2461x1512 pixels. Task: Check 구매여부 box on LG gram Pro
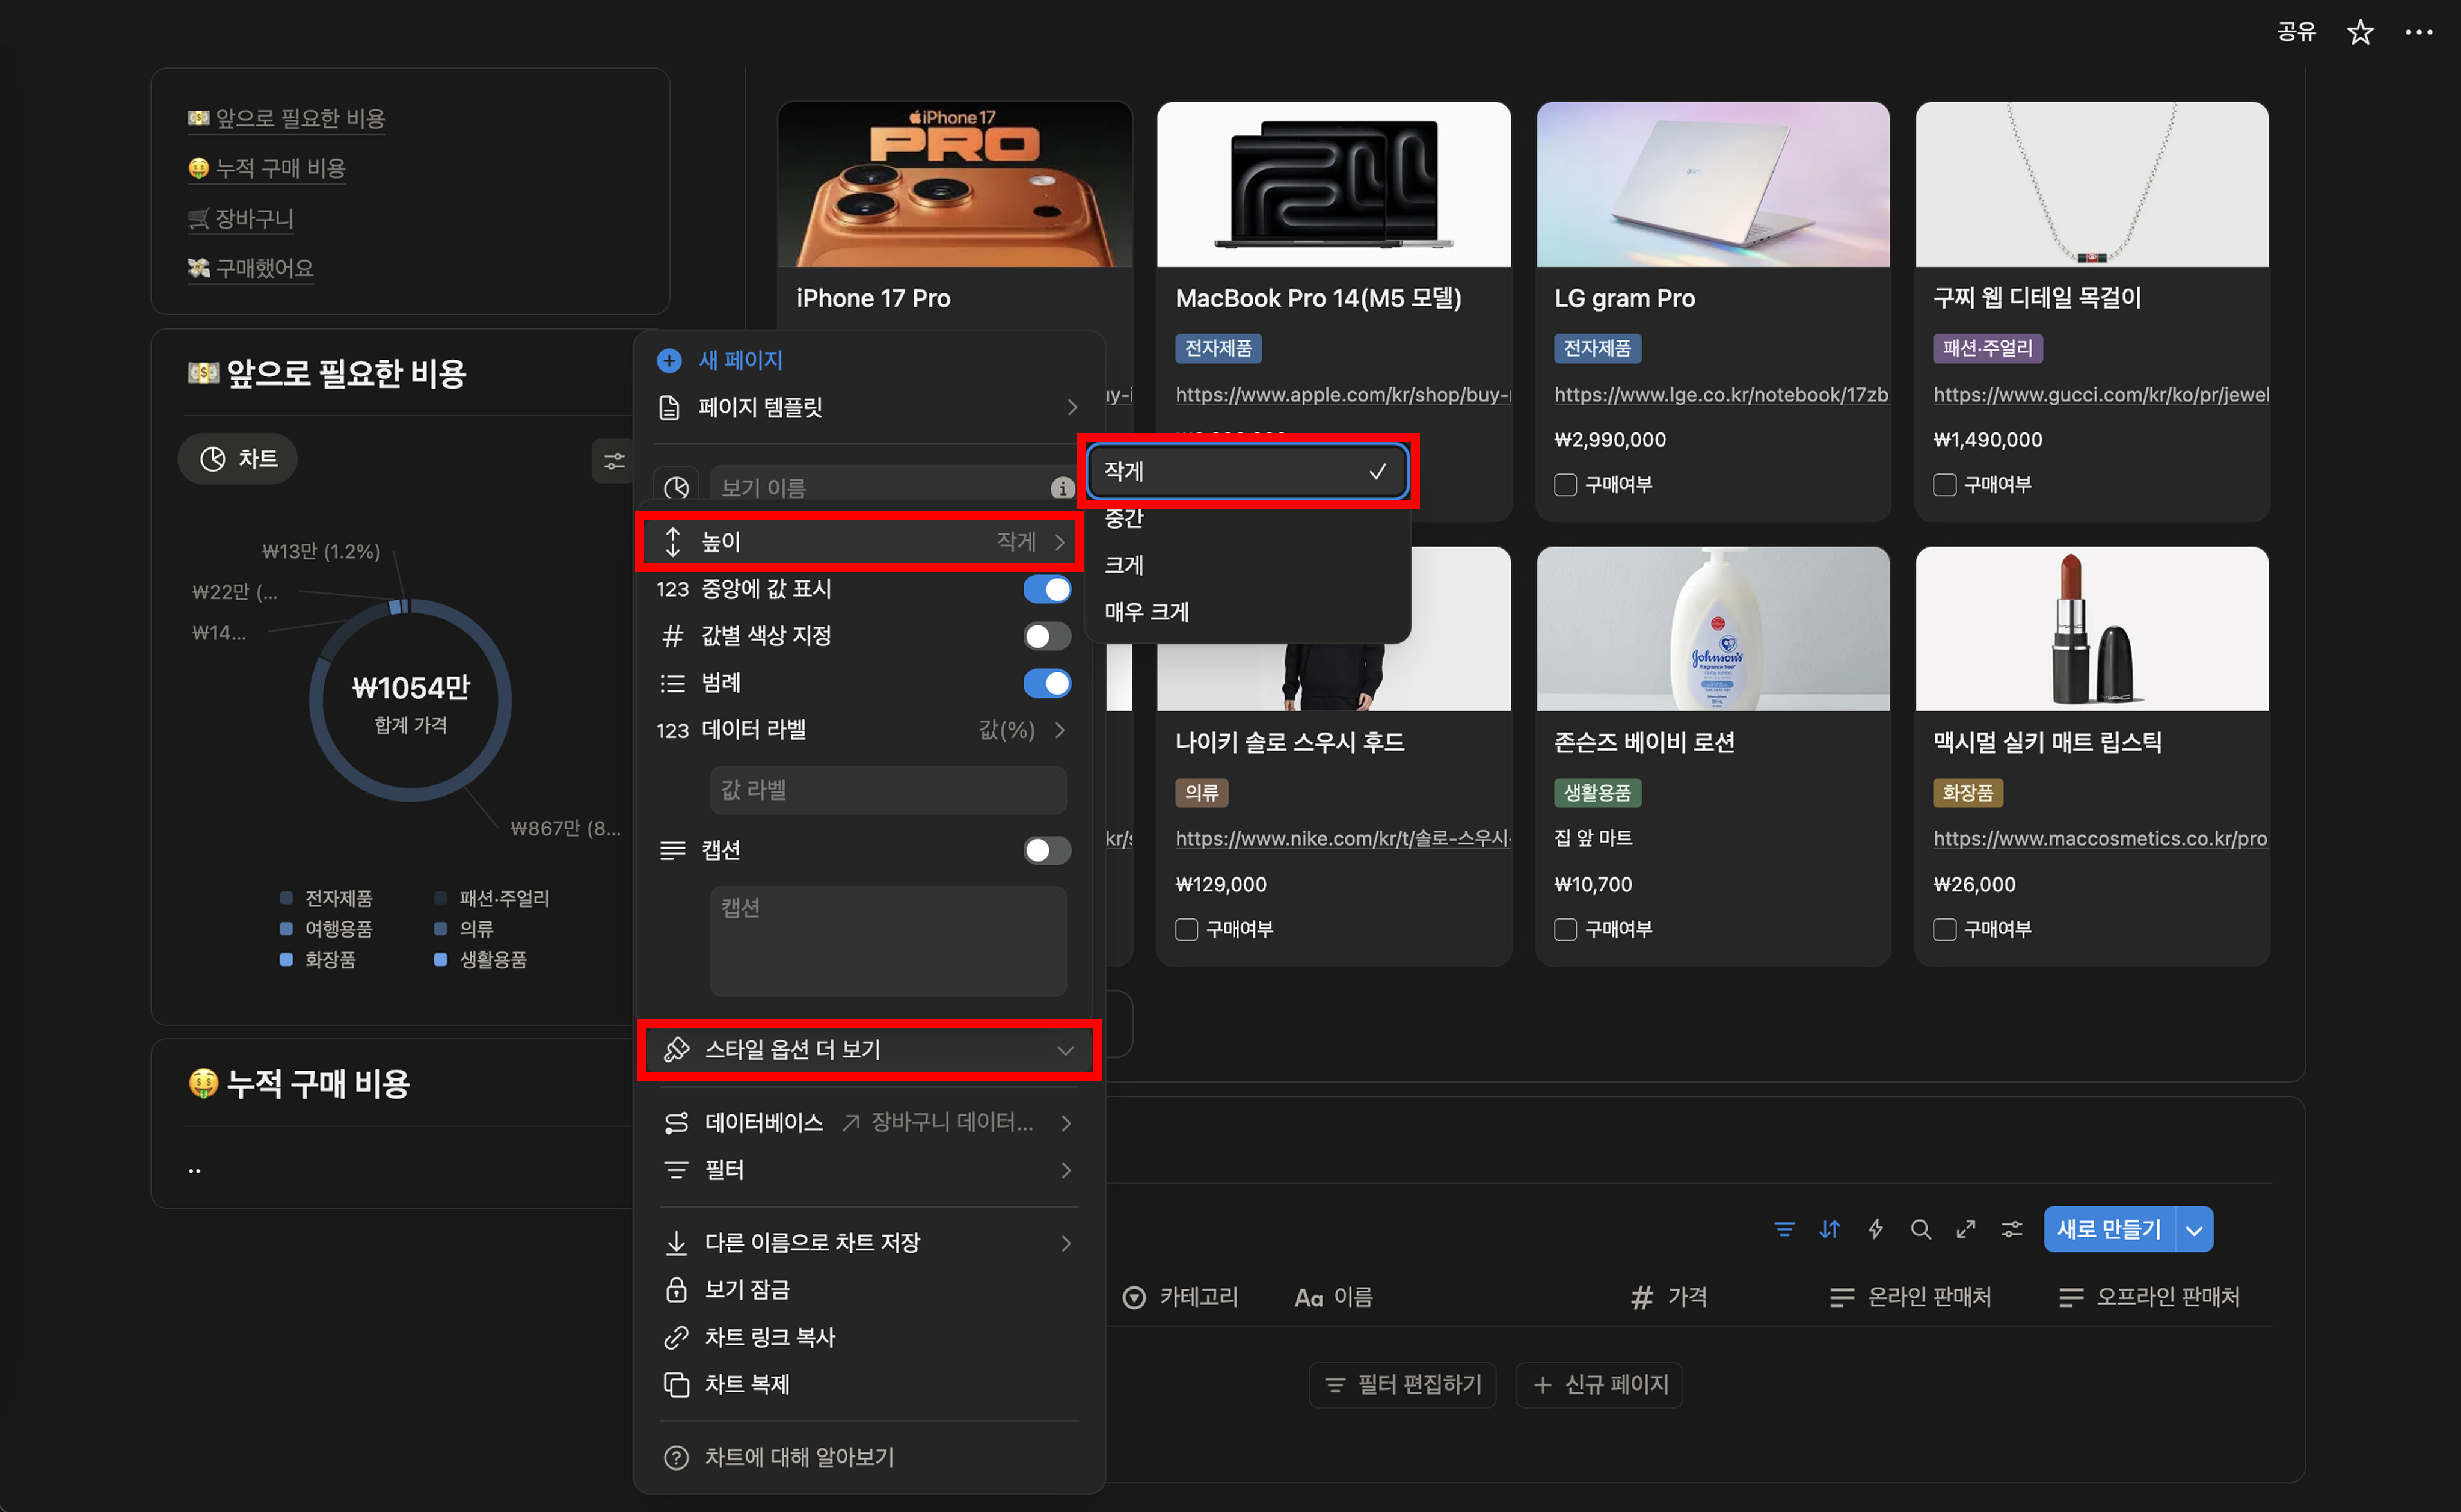pyautogui.click(x=1565, y=485)
